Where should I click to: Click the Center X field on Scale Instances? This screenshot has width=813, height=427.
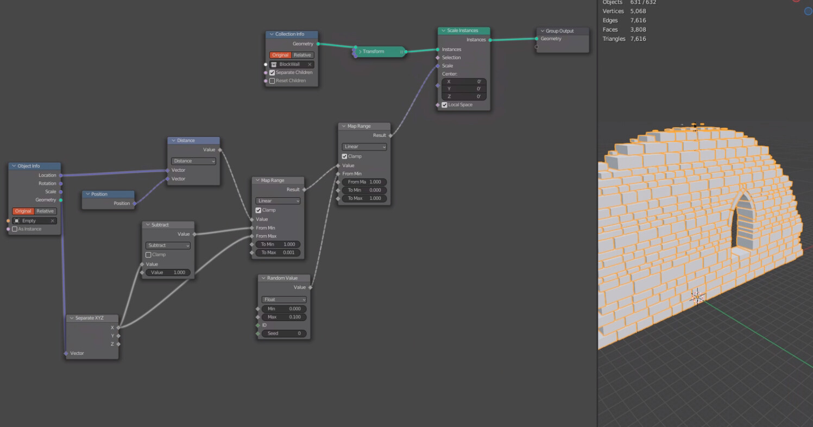coord(464,81)
